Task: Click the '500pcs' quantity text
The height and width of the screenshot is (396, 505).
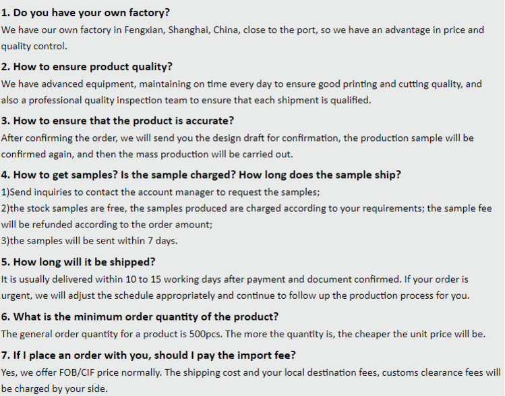Action: point(206,334)
